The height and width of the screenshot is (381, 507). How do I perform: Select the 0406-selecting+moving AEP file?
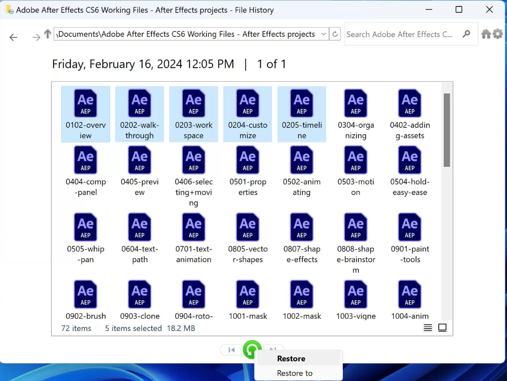point(193,176)
